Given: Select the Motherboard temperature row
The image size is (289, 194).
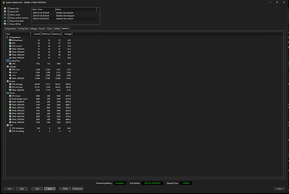Looking at the screenshot, I should click(39, 40).
